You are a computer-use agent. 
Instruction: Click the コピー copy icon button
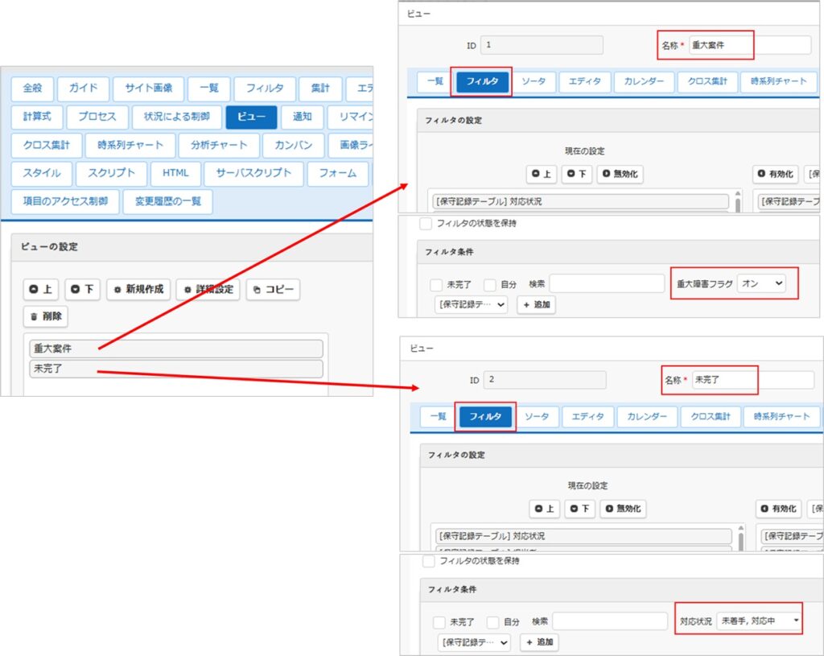point(273,290)
